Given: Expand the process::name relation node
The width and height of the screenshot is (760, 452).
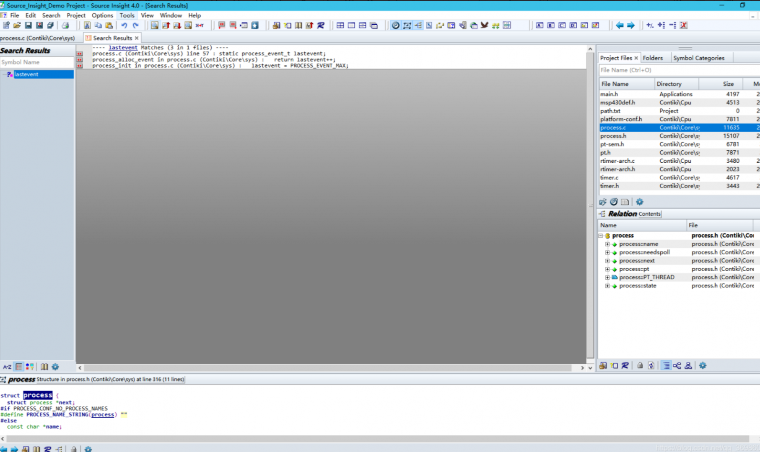Looking at the screenshot, I should [607, 244].
